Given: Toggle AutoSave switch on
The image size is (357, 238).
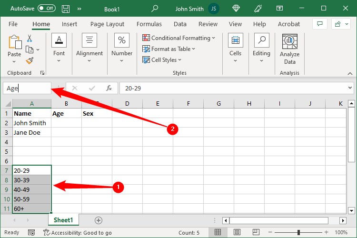Looking at the screenshot, I should tap(46, 9).
